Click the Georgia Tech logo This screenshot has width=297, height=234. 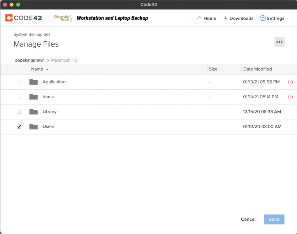(x=63, y=18)
